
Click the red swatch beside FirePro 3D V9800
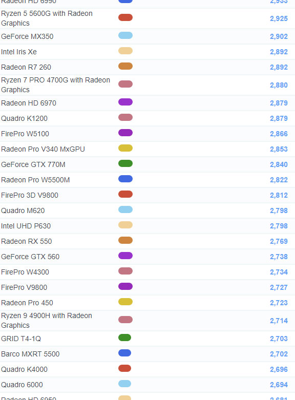pos(125,194)
